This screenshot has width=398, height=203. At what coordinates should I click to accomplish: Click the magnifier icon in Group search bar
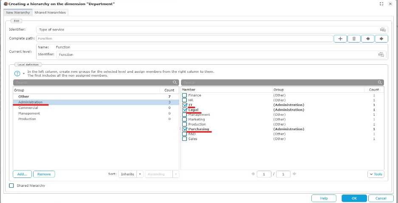coord(175,83)
